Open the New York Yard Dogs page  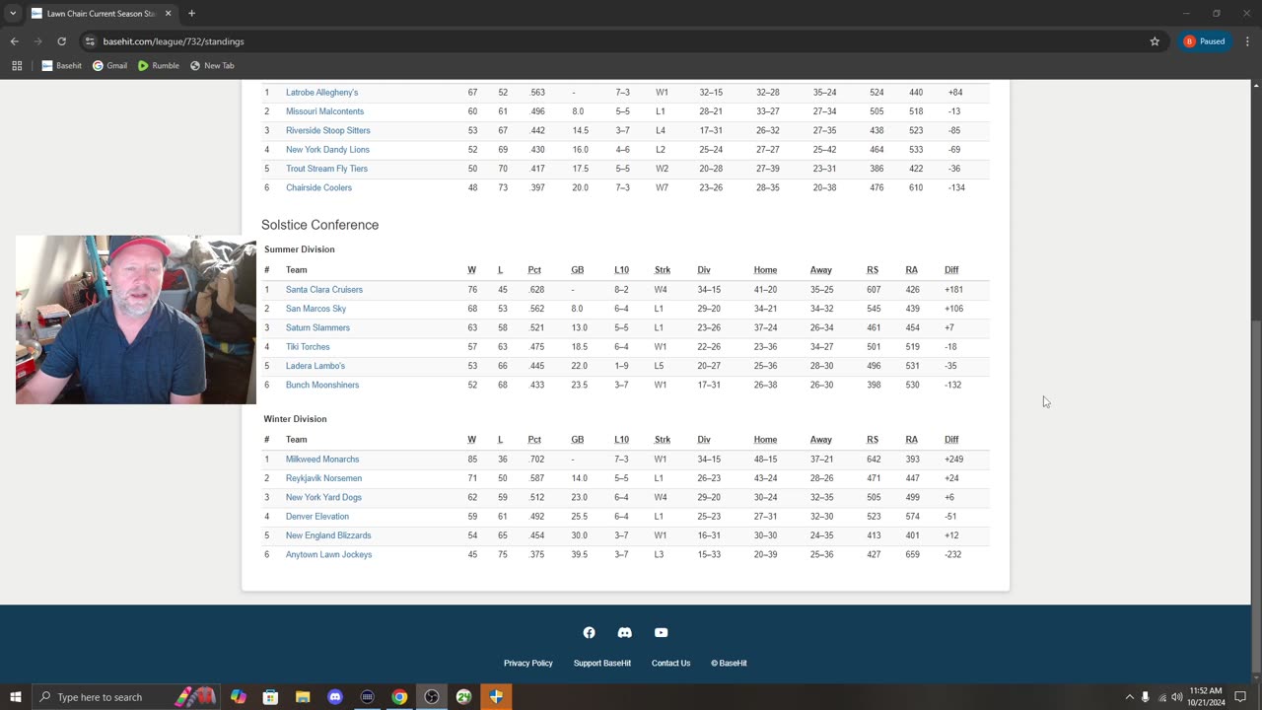coord(323,497)
